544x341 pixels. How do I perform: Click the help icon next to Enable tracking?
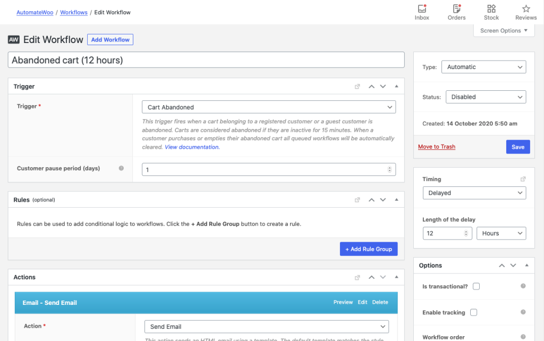click(x=522, y=312)
